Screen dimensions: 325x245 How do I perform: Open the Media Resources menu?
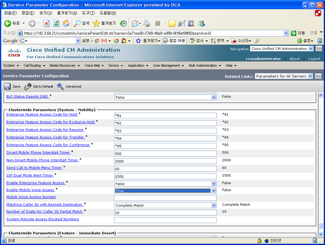pos(64,65)
